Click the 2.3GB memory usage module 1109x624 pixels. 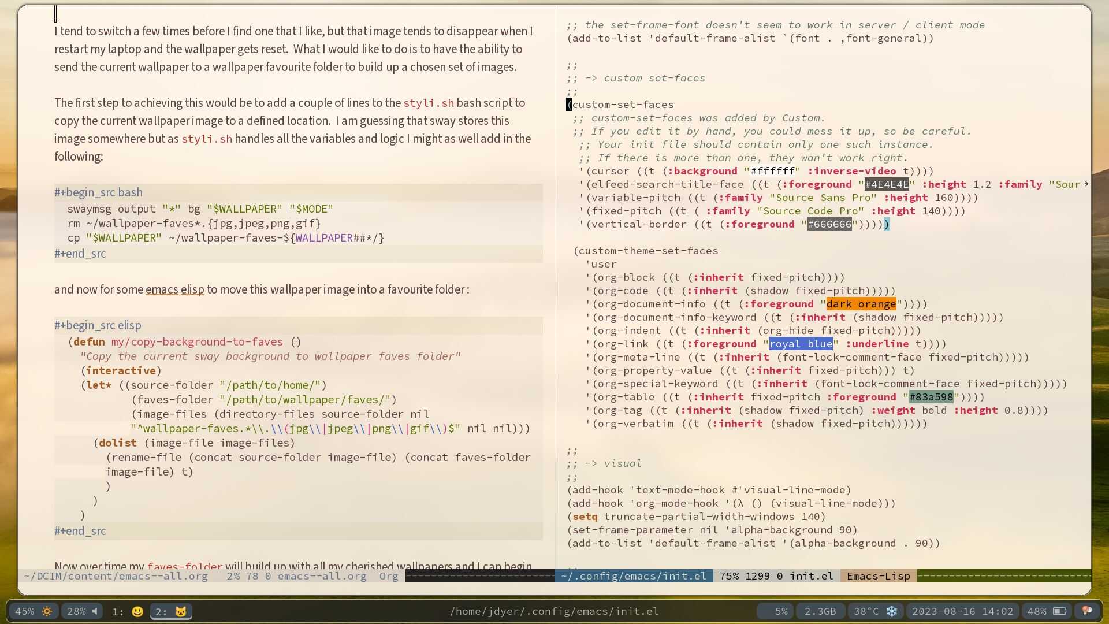(x=820, y=611)
